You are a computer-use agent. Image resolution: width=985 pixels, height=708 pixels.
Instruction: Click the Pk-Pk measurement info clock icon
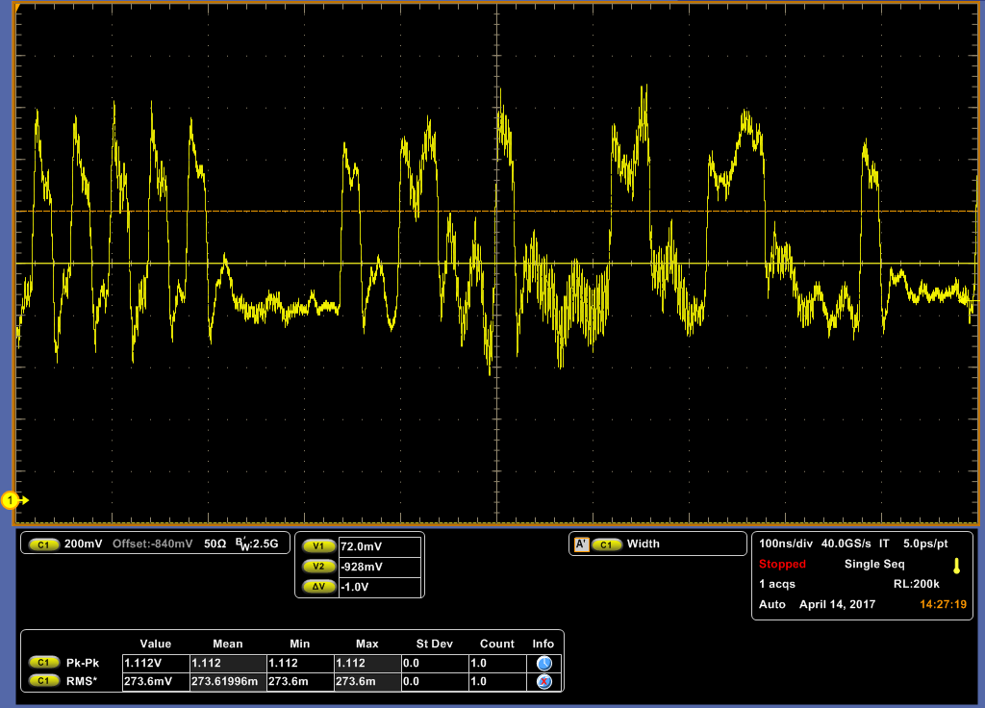543,663
